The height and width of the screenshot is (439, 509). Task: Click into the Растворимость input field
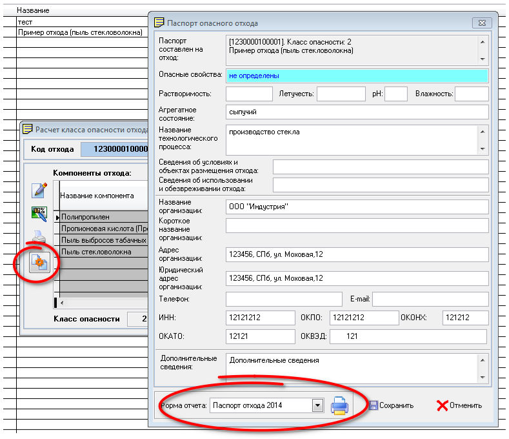[x=249, y=94]
